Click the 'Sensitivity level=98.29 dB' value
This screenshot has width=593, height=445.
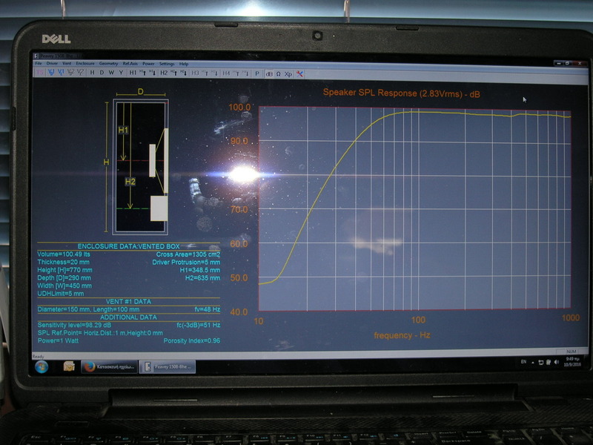pos(74,325)
